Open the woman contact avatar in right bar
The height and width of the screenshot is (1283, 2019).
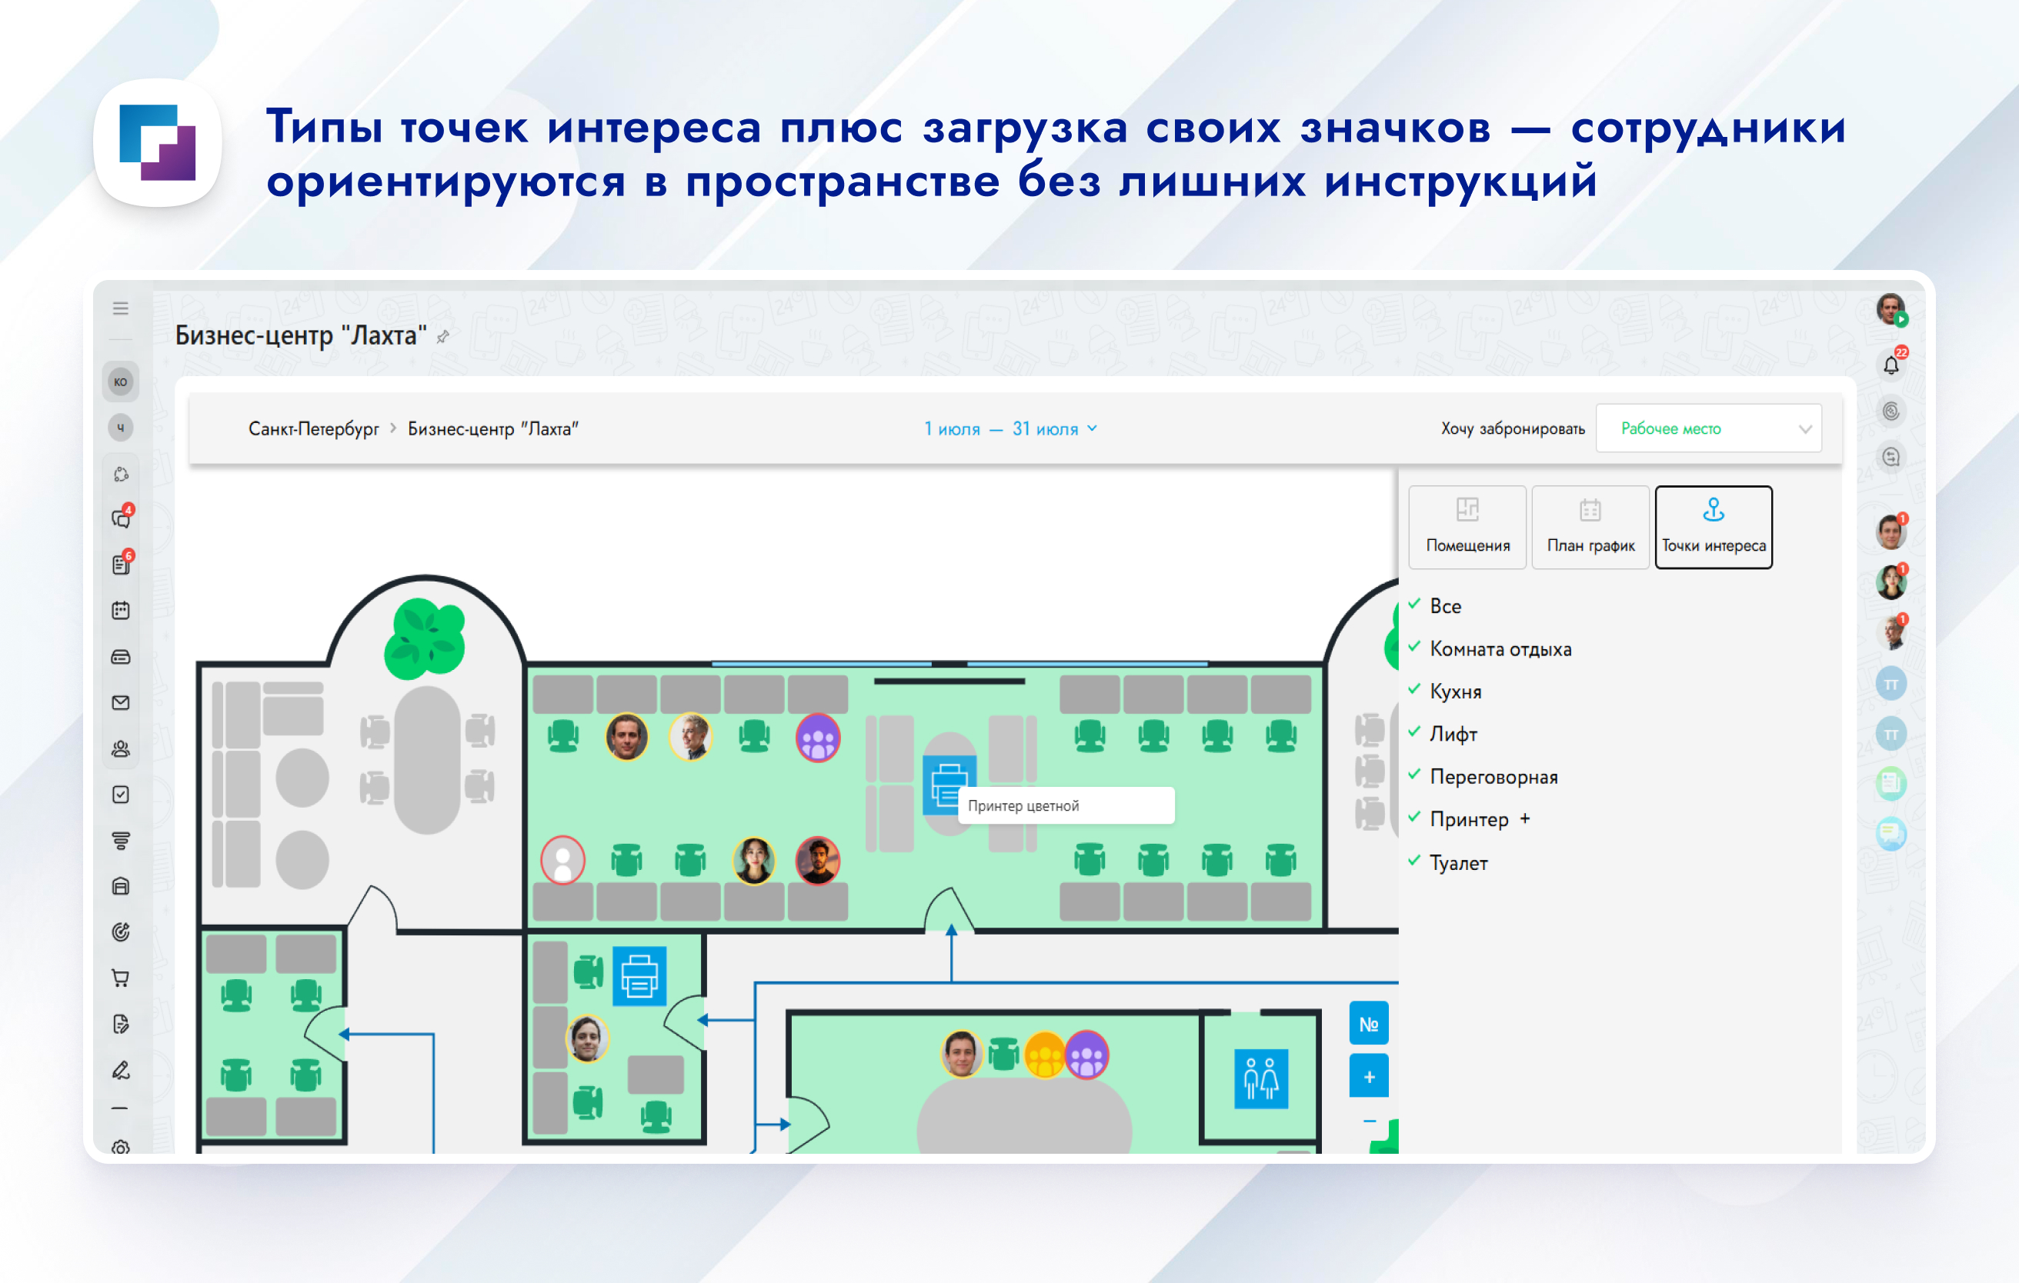1891,582
